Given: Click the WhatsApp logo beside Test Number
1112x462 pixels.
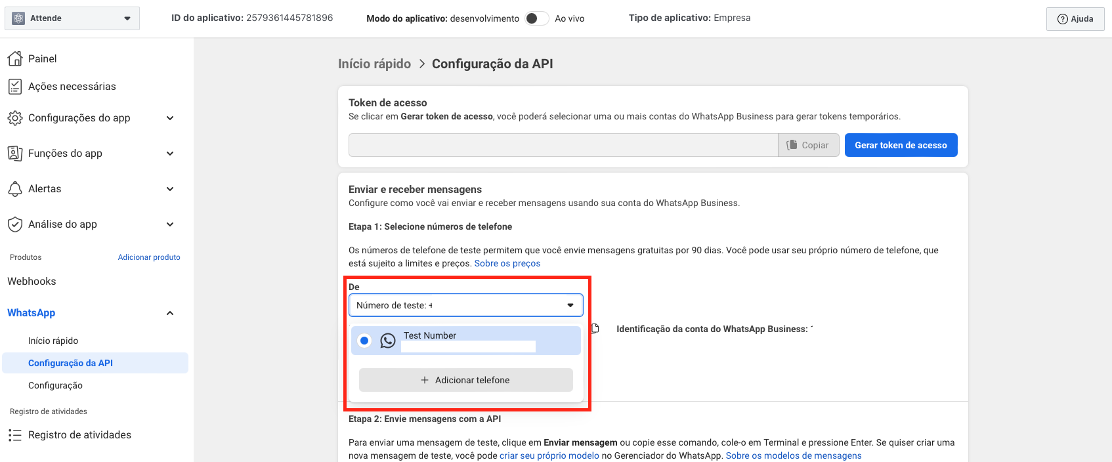Looking at the screenshot, I should 388,341.
